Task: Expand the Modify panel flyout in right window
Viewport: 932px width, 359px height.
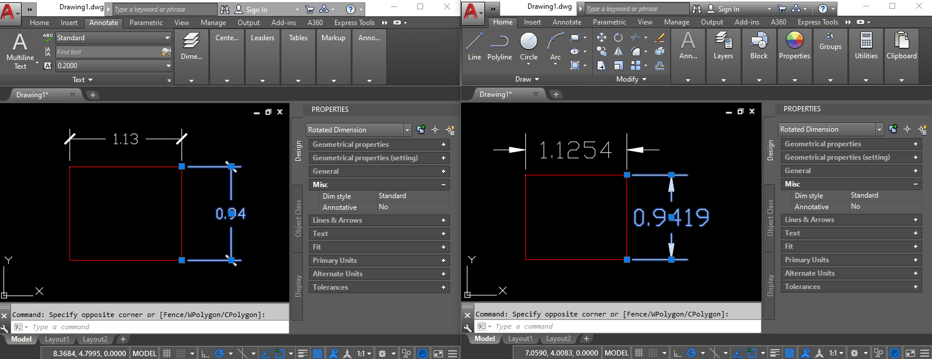Action: pos(631,79)
